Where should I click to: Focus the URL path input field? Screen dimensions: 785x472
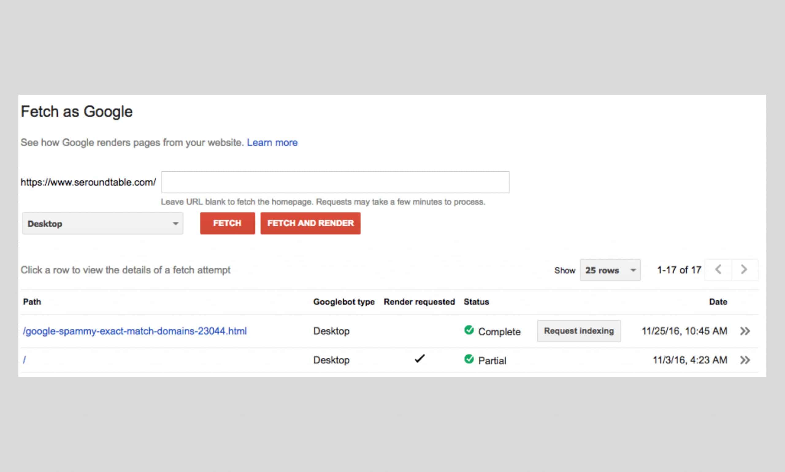[335, 182]
